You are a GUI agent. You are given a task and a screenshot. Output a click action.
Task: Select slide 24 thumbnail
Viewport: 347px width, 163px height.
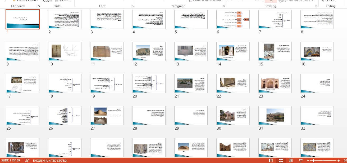(317, 83)
